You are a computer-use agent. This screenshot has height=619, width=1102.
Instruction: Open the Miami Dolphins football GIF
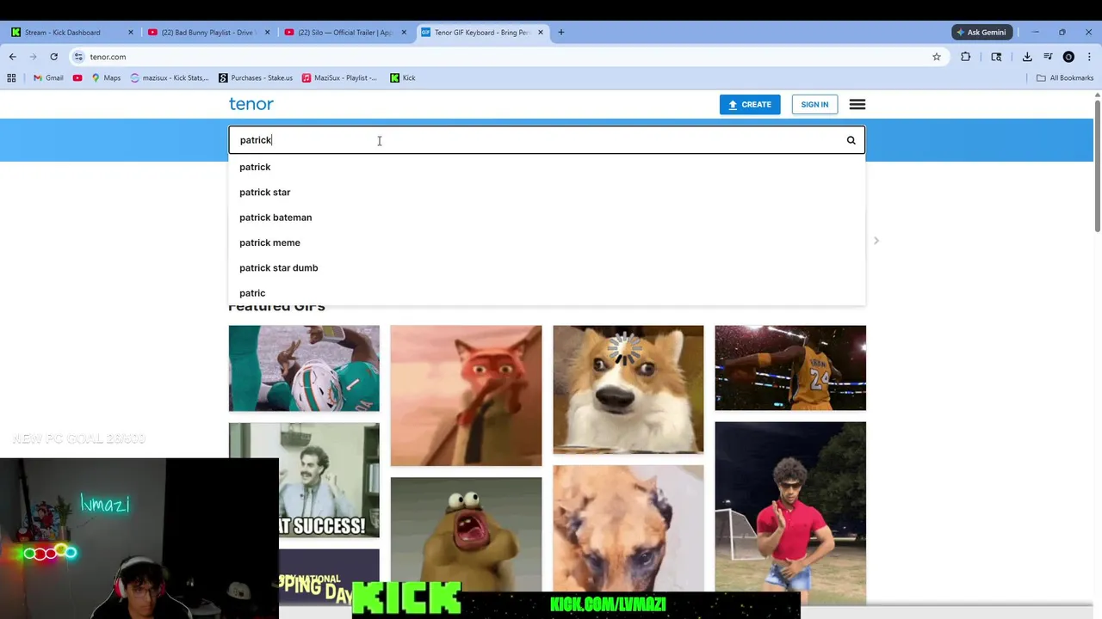pyautogui.click(x=304, y=368)
